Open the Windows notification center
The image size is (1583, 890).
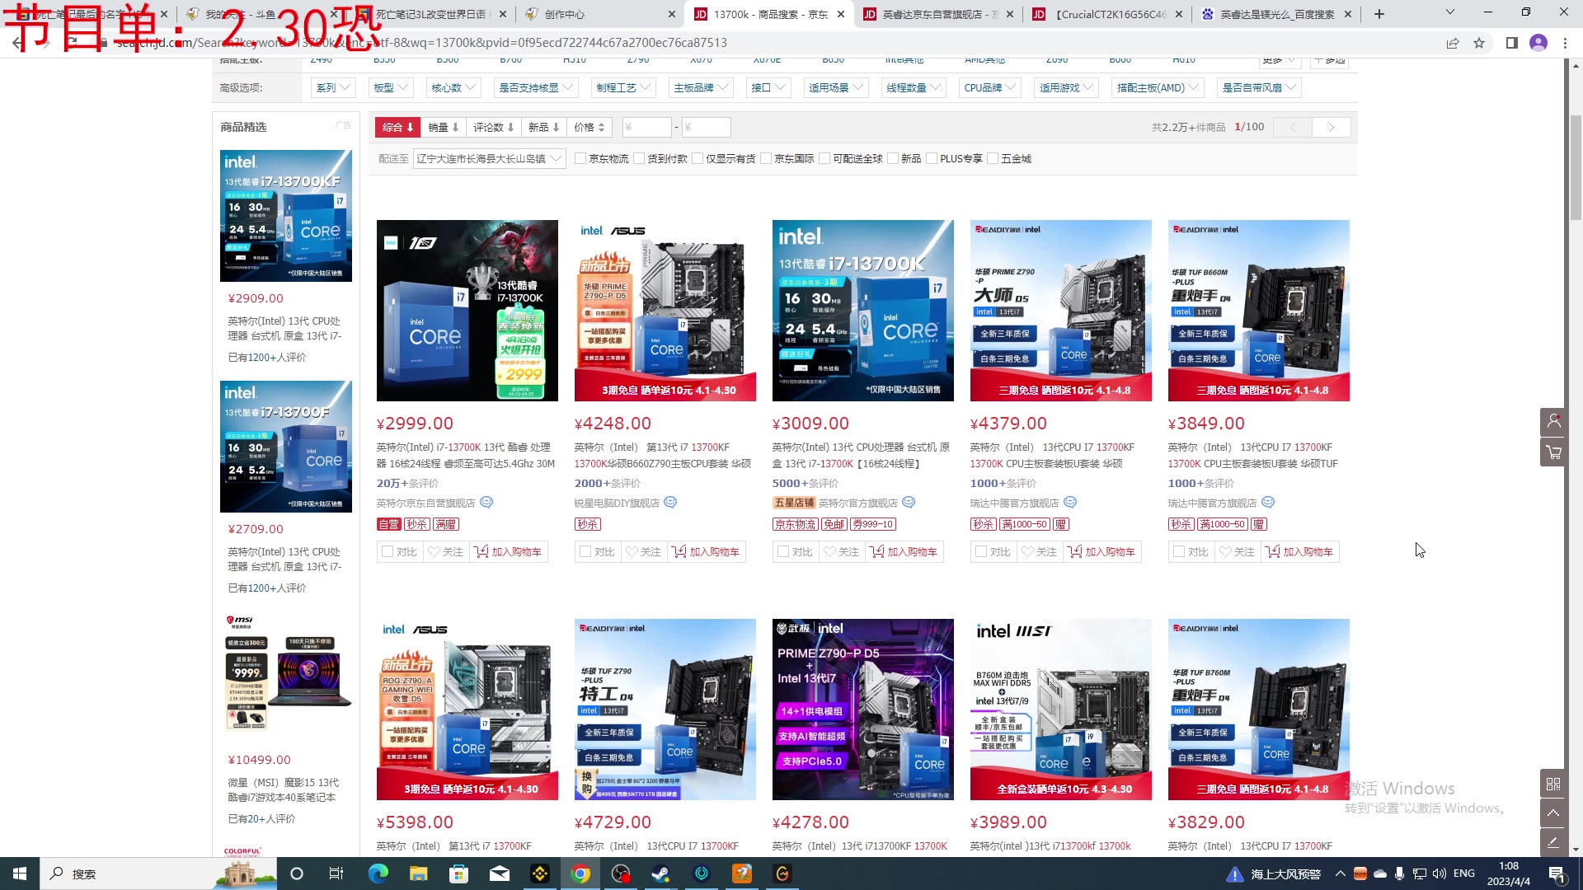[x=1557, y=874]
